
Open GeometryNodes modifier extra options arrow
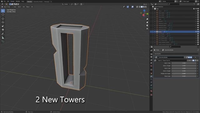[193, 57]
